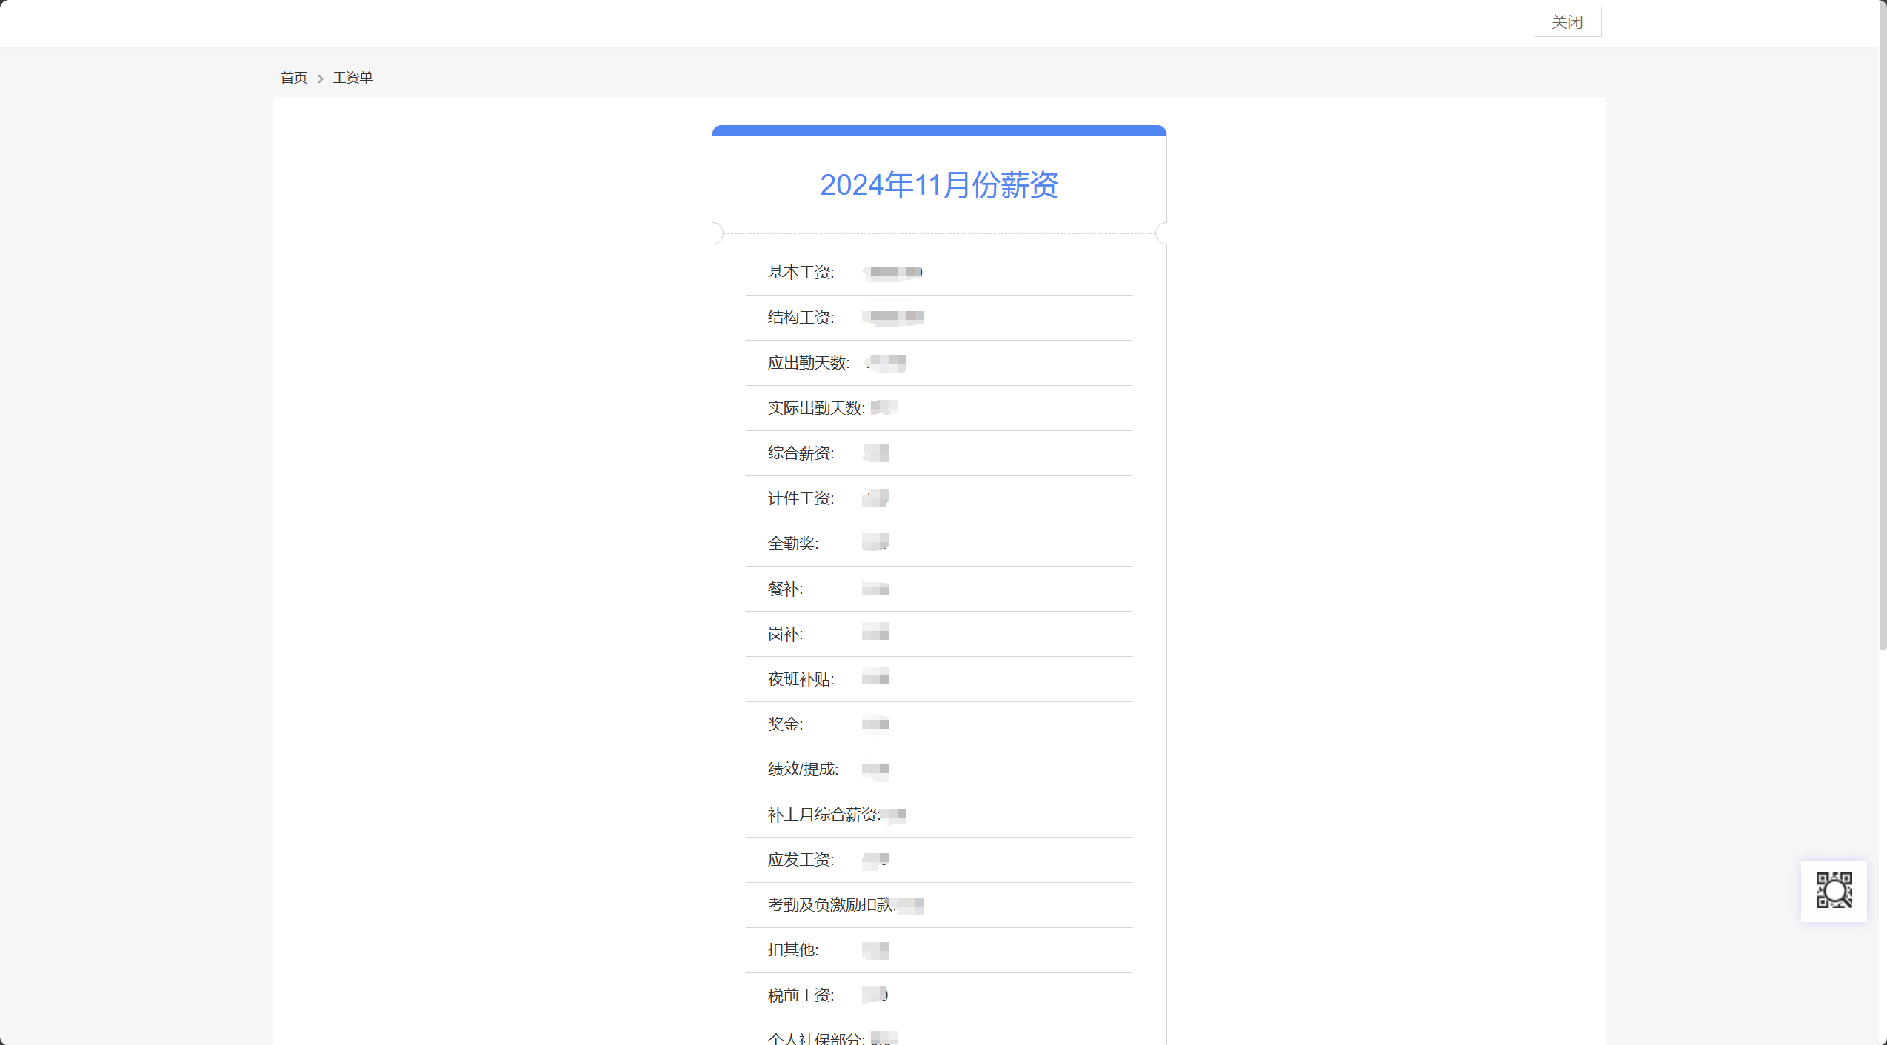Image resolution: width=1887 pixels, height=1045 pixels.
Task: Click the 计件工资 label
Action: point(801,498)
